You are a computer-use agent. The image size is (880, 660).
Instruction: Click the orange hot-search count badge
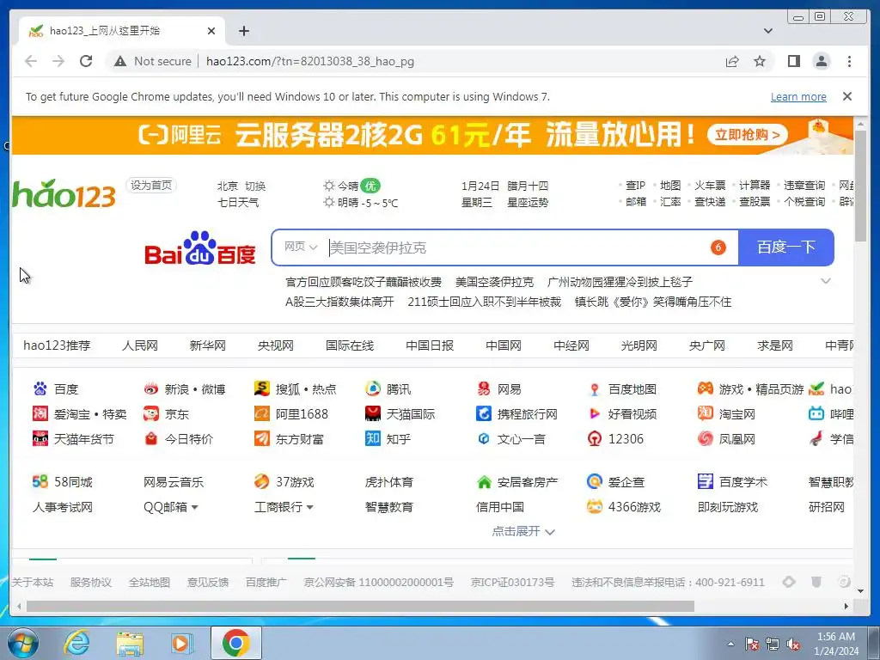pyautogui.click(x=718, y=247)
